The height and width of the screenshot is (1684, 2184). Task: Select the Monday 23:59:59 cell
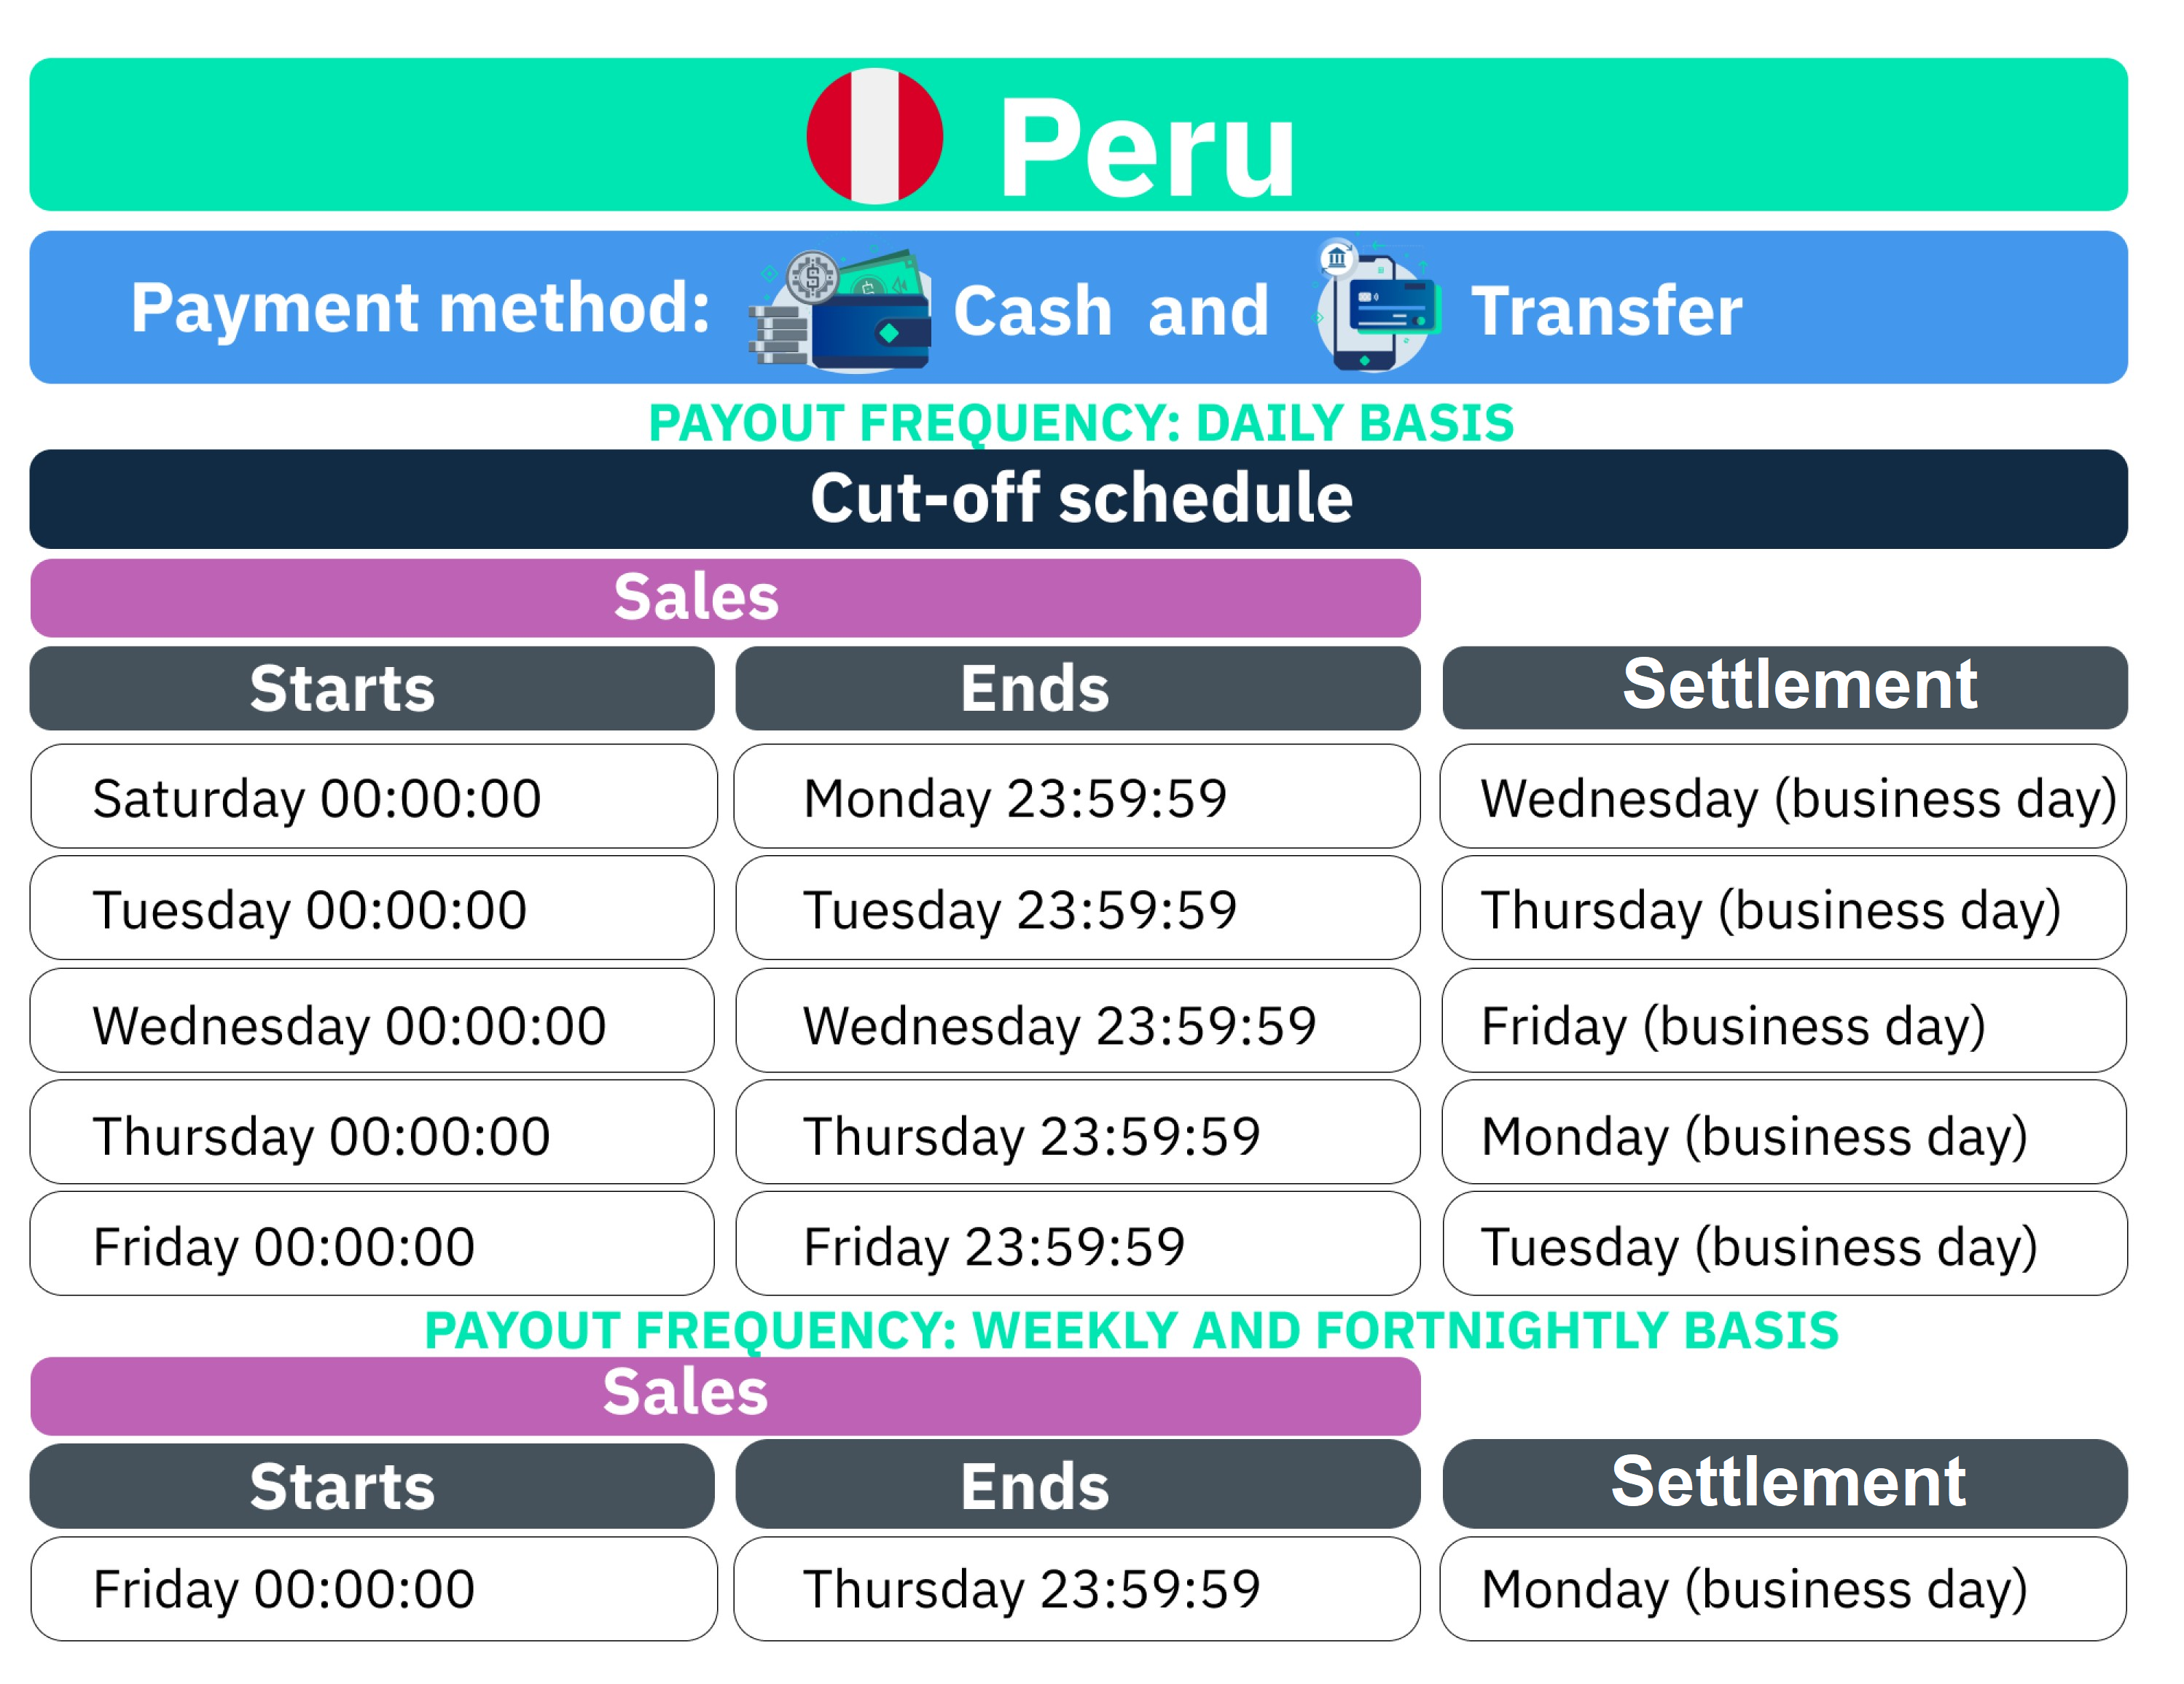point(1076,797)
